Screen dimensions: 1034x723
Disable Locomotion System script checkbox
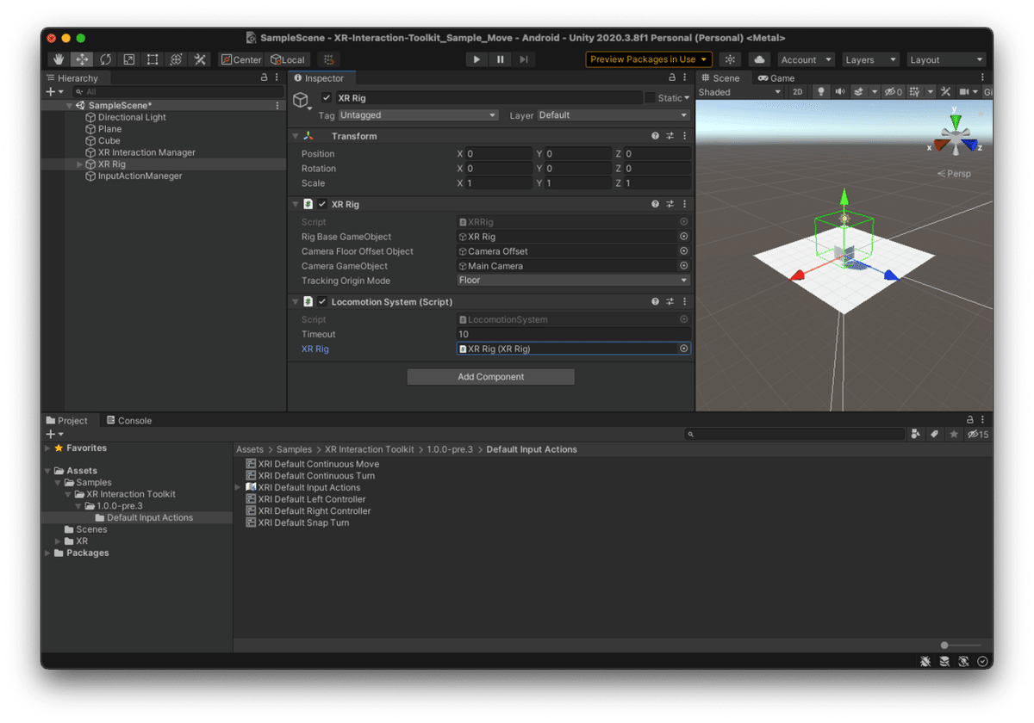click(x=322, y=302)
